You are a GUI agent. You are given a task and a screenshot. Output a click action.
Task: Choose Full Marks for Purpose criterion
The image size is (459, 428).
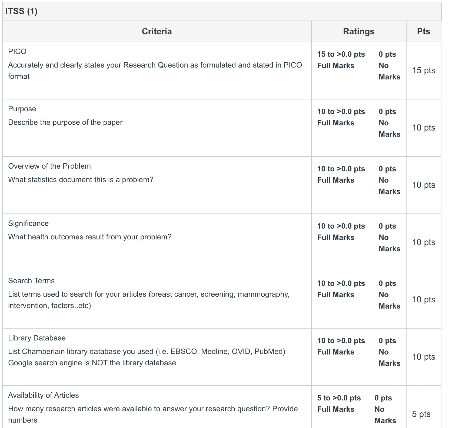[342, 128]
